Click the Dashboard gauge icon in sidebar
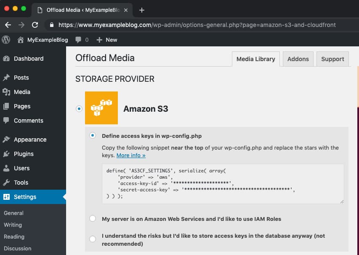Viewport: 359px width, 255px height. coord(6,59)
